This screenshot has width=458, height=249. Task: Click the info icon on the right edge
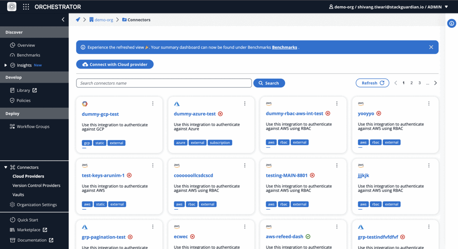pyautogui.click(x=452, y=23)
